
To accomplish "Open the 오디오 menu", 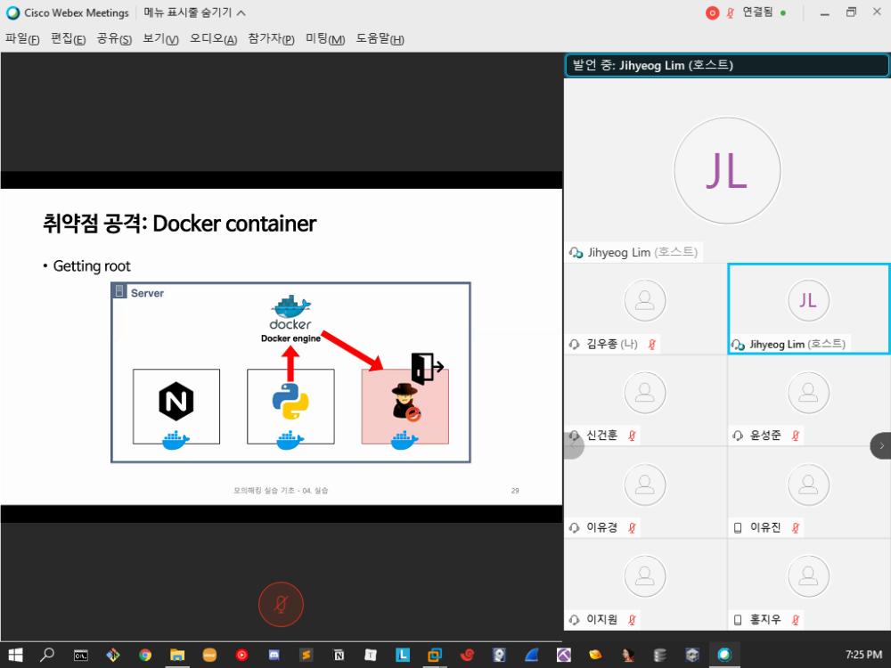I will coord(213,38).
